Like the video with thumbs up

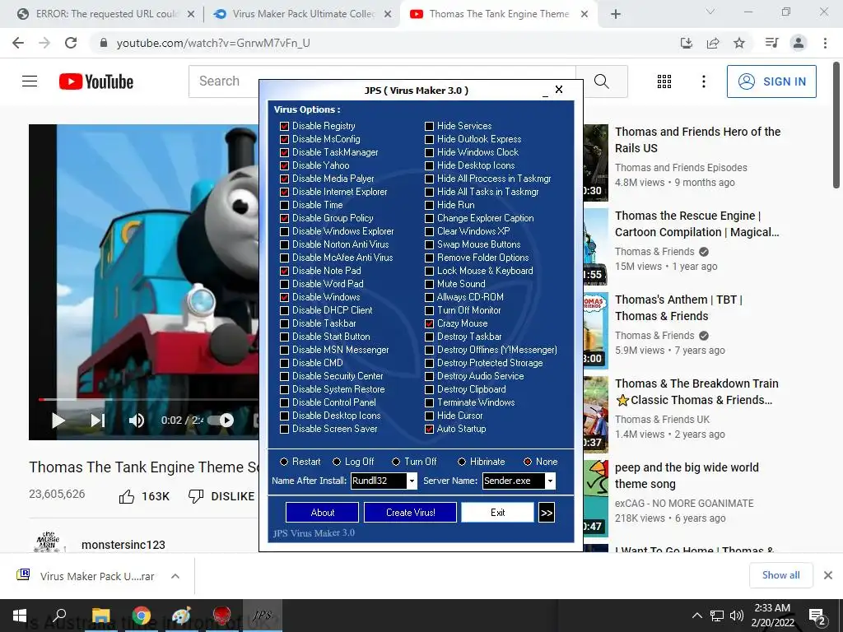click(127, 496)
